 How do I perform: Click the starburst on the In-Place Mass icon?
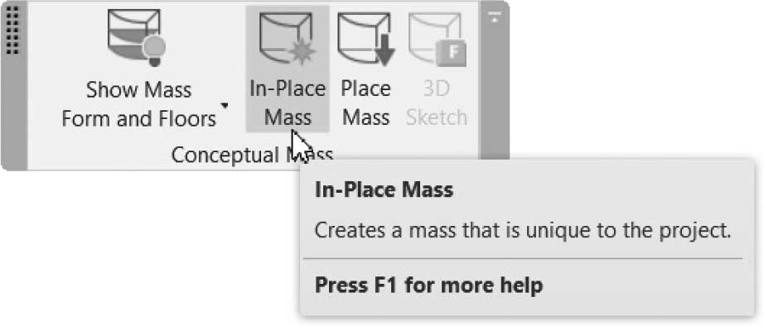(303, 53)
